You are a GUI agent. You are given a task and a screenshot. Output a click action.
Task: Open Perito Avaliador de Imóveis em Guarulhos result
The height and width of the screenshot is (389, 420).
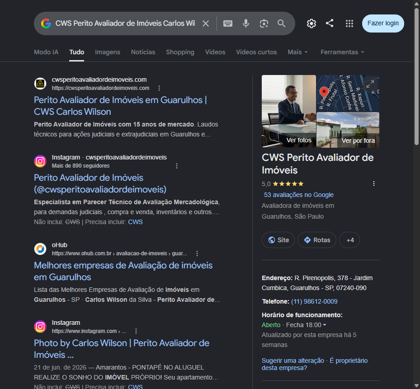click(120, 106)
